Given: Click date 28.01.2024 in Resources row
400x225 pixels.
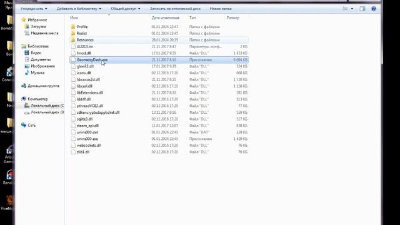Looking at the screenshot, I should 164,40.
